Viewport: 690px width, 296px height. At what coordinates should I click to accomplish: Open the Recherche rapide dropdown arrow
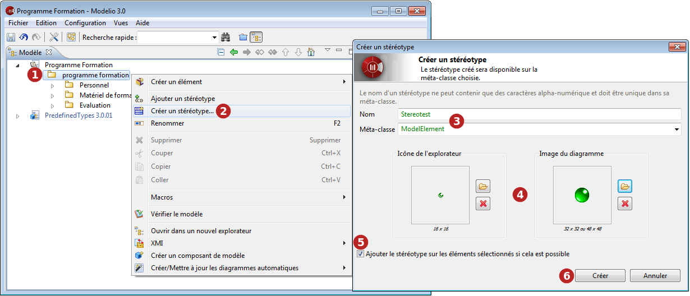[215, 38]
